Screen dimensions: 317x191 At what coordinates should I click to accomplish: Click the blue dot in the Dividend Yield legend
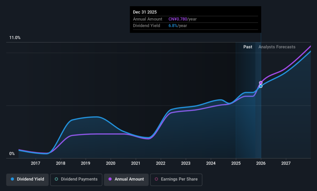pos(12,179)
